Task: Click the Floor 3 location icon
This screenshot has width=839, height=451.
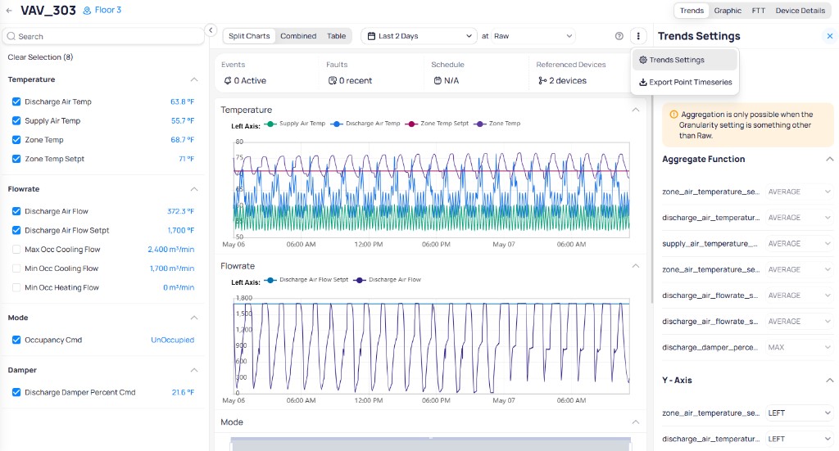Action: point(87,10)
